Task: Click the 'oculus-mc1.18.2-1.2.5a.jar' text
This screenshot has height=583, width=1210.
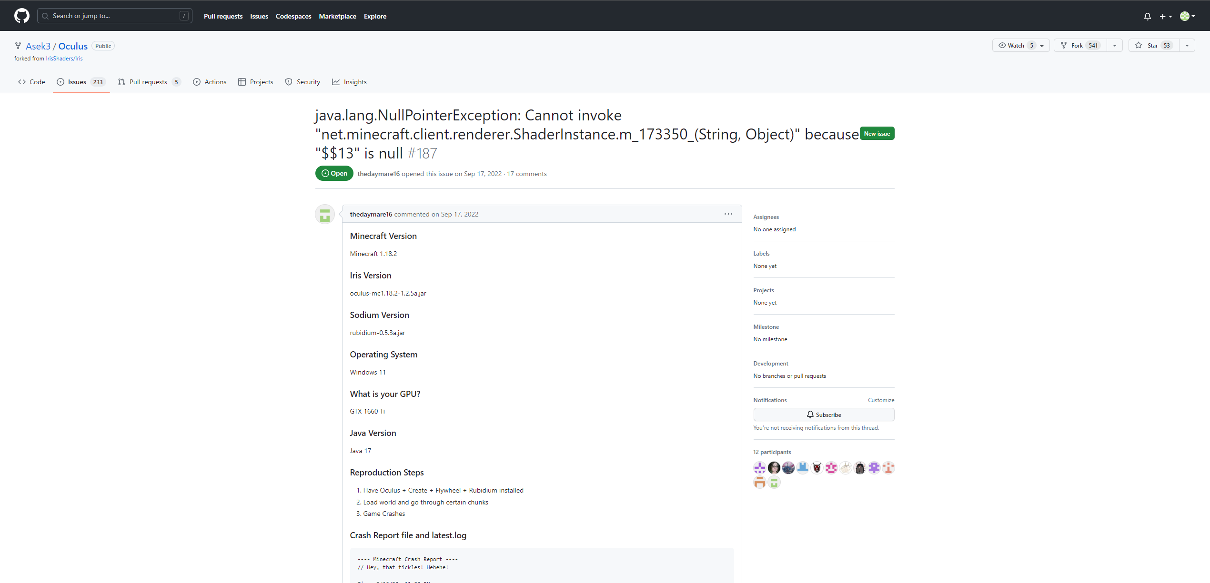Action: (x=388, y=293)
